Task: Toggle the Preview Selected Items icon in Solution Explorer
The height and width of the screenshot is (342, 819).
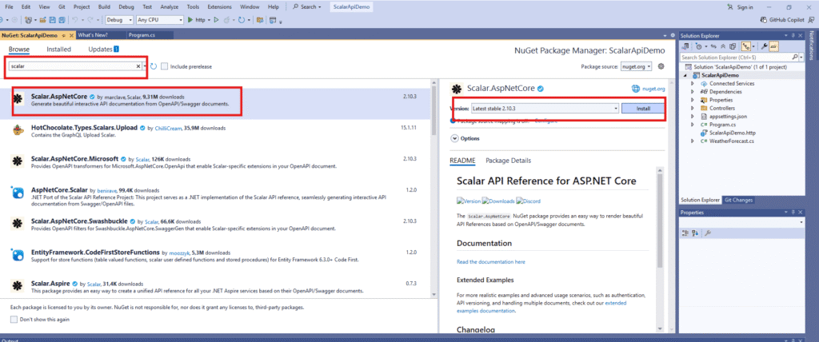Action: [774, 46]
